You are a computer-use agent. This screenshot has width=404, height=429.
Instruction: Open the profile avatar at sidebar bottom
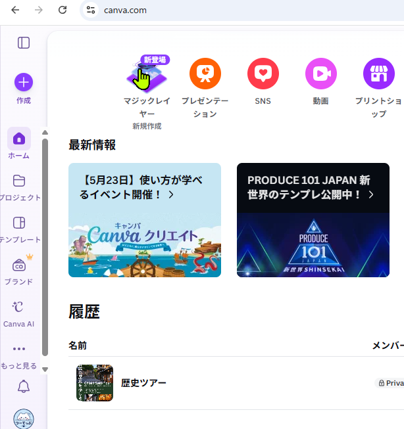coord(24,419)
